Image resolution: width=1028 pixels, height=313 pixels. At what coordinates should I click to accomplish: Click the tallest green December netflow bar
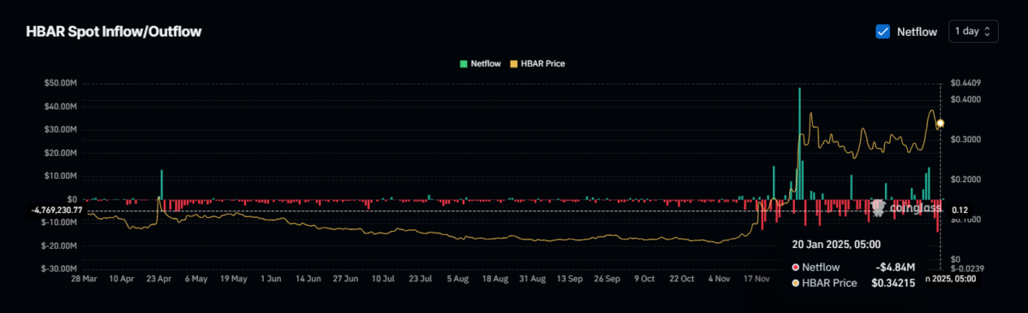(x=799, y=144)
